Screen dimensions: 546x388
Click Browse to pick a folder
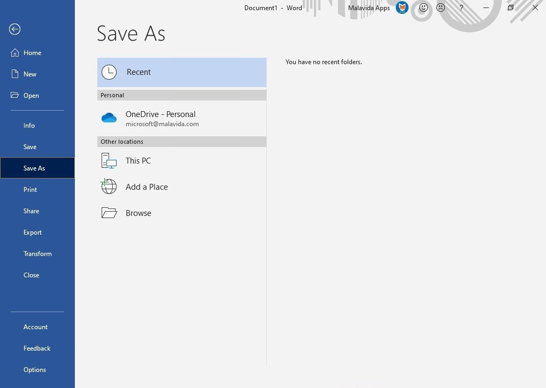[x=182, y=213]
